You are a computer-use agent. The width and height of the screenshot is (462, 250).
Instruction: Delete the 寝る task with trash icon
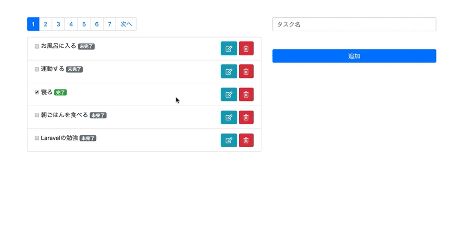point(246,95)
